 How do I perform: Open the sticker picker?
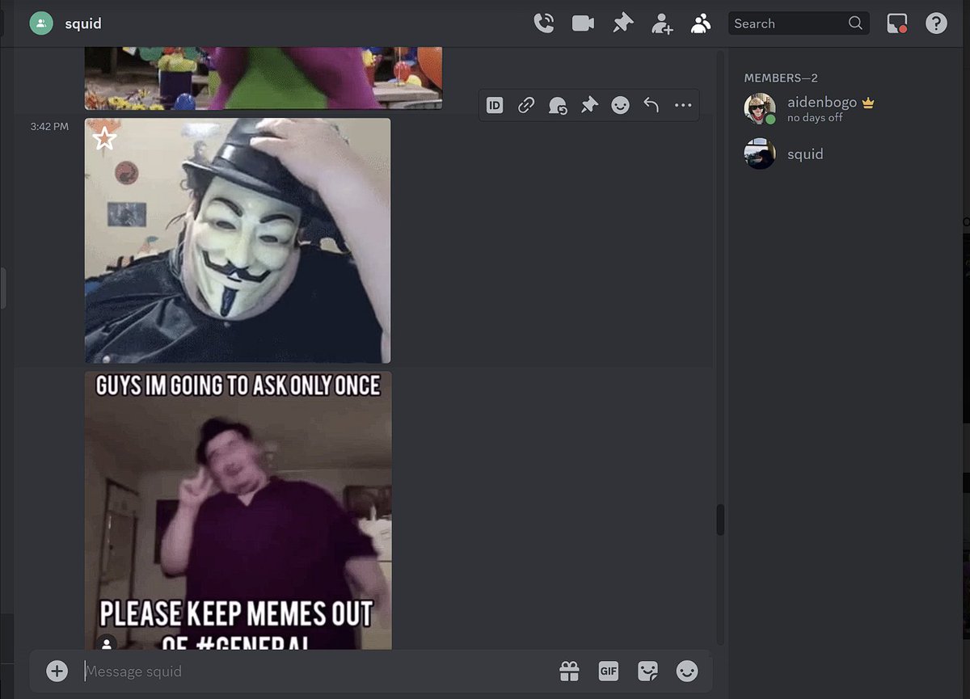tap(647, 671)
